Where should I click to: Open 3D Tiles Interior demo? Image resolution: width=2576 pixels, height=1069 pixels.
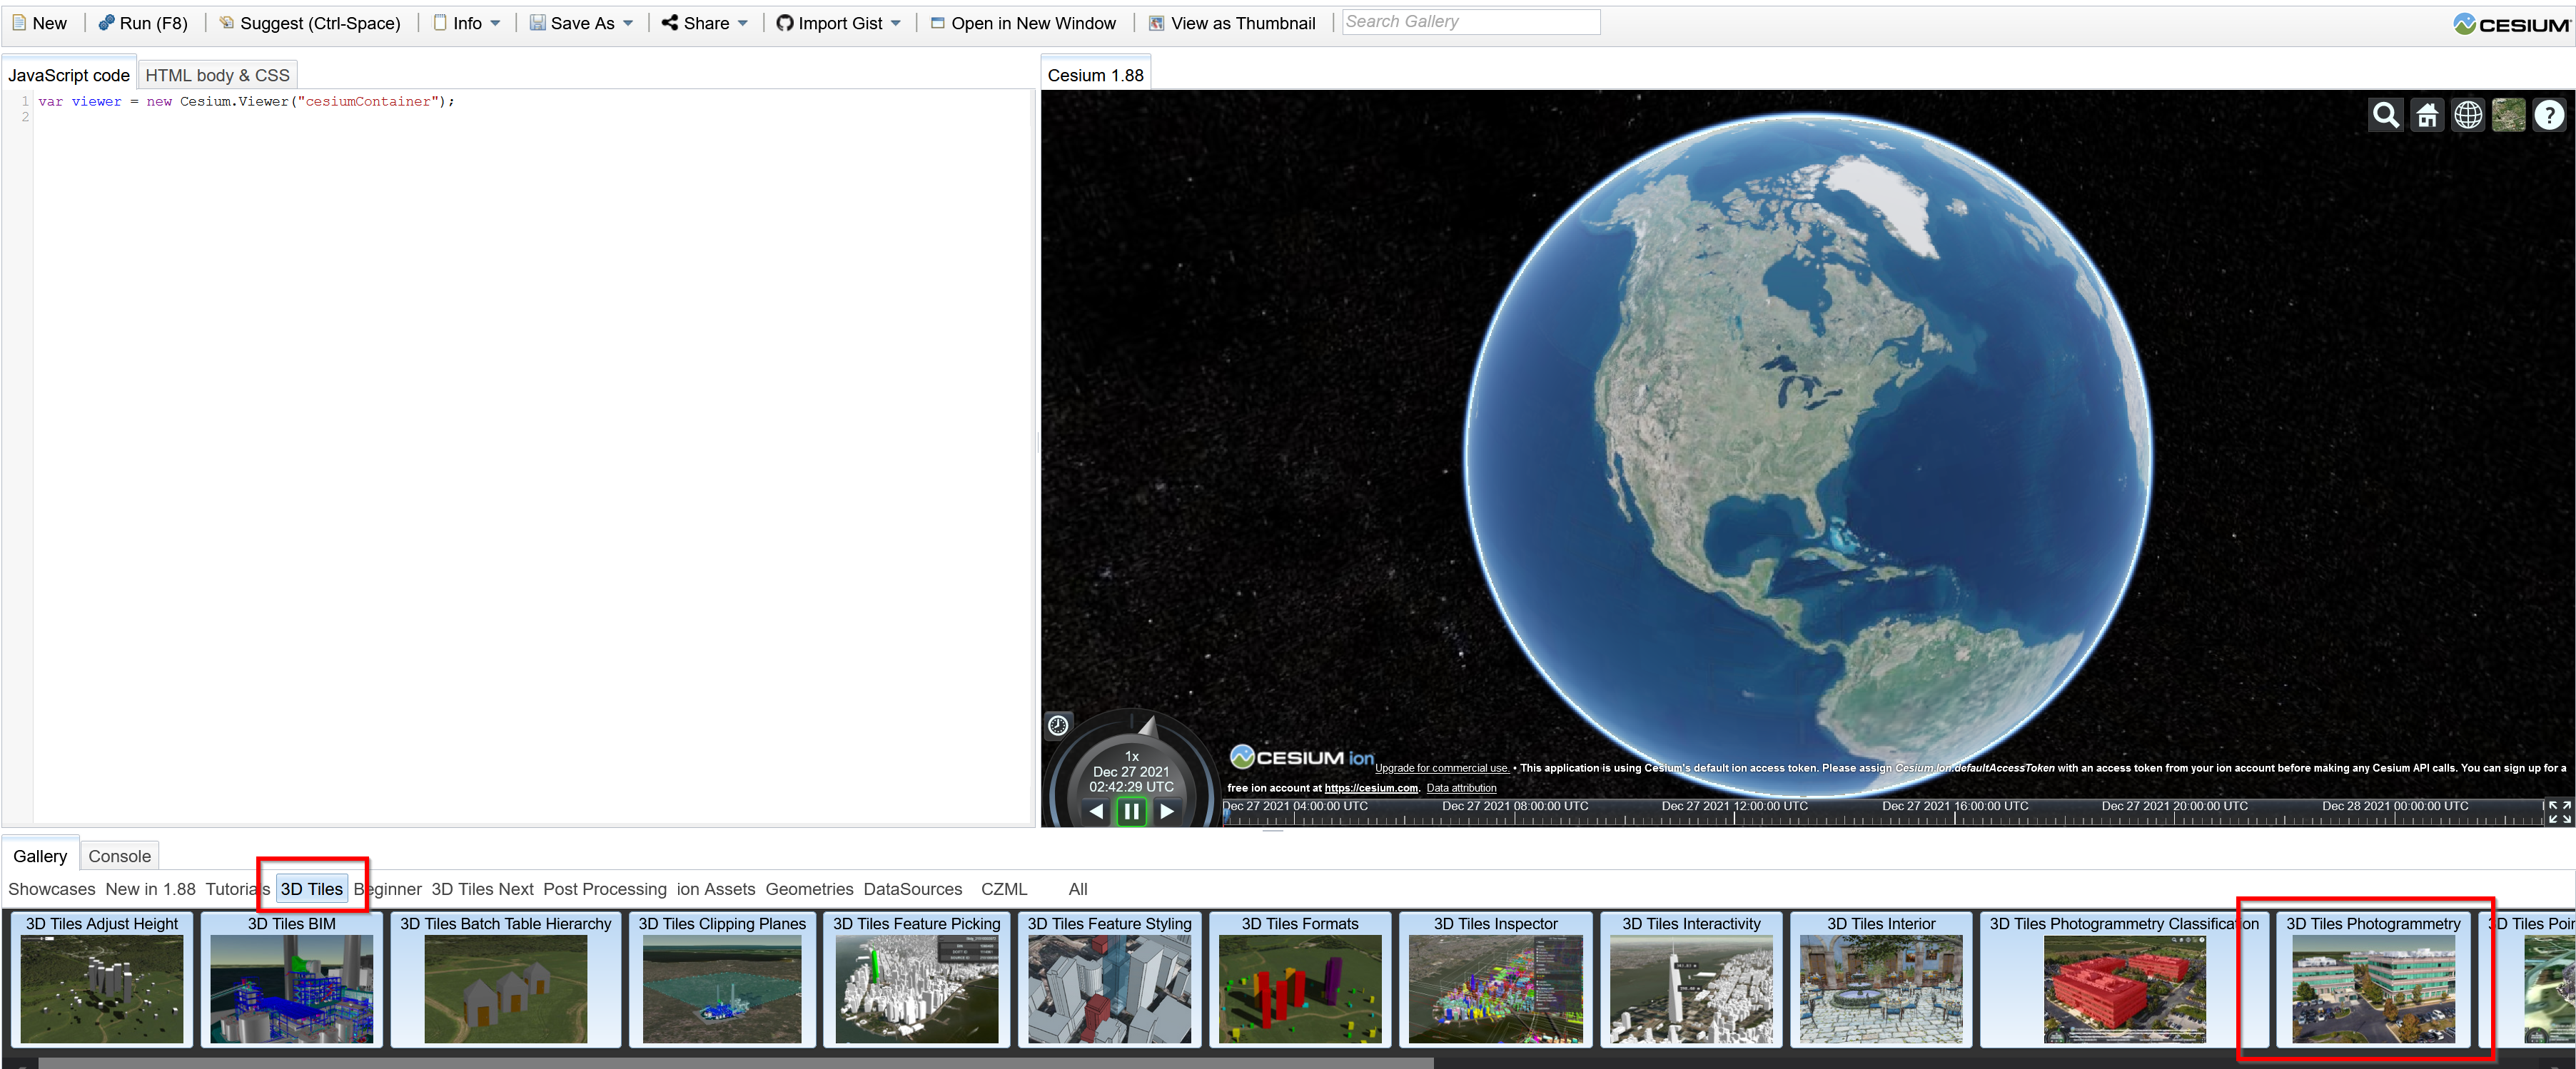pyautogui.click(x=1880, y=979)
